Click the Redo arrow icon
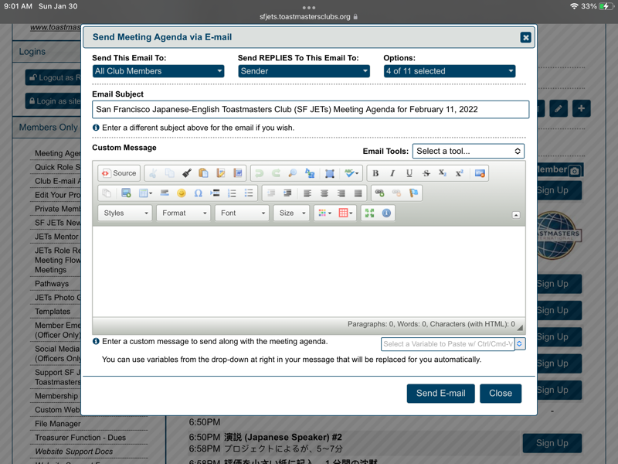This screenshot has height=464, width=618. coord(276,173)
